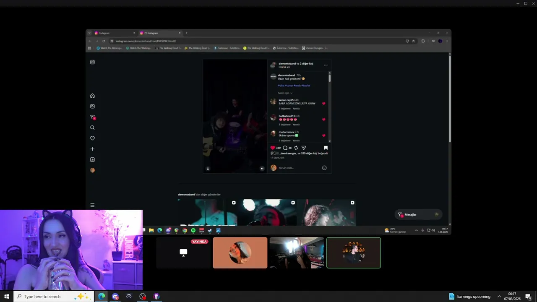Click the Create plus icon in sidebar

(92, 149)
